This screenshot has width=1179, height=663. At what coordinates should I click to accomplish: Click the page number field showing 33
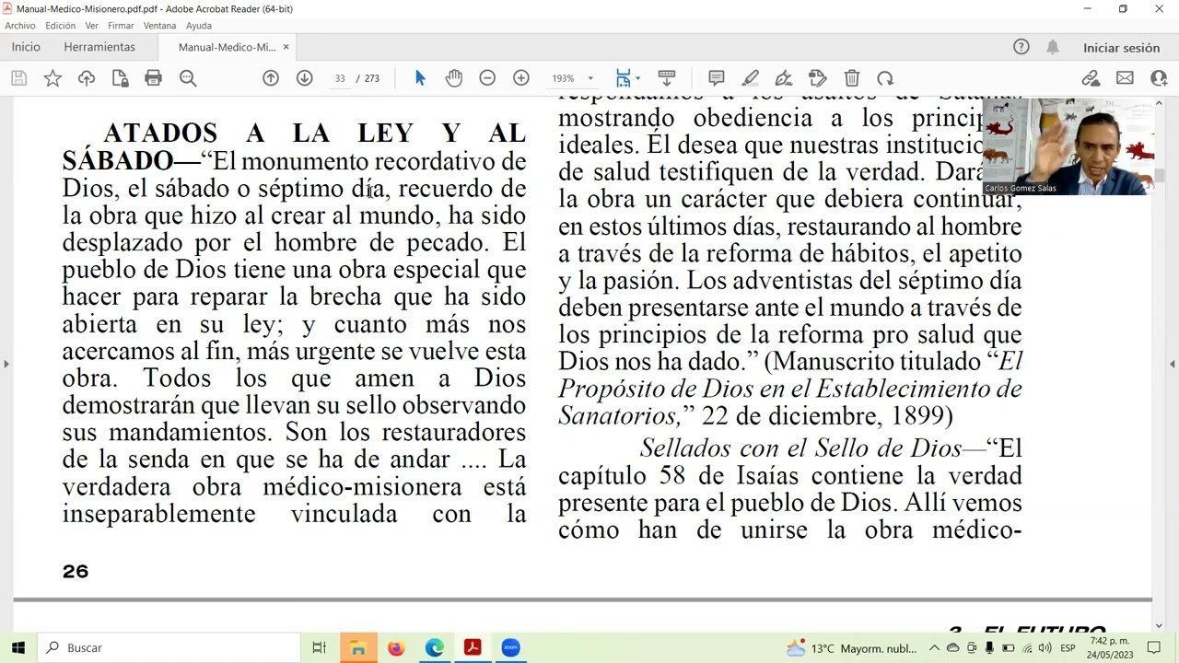340,78
